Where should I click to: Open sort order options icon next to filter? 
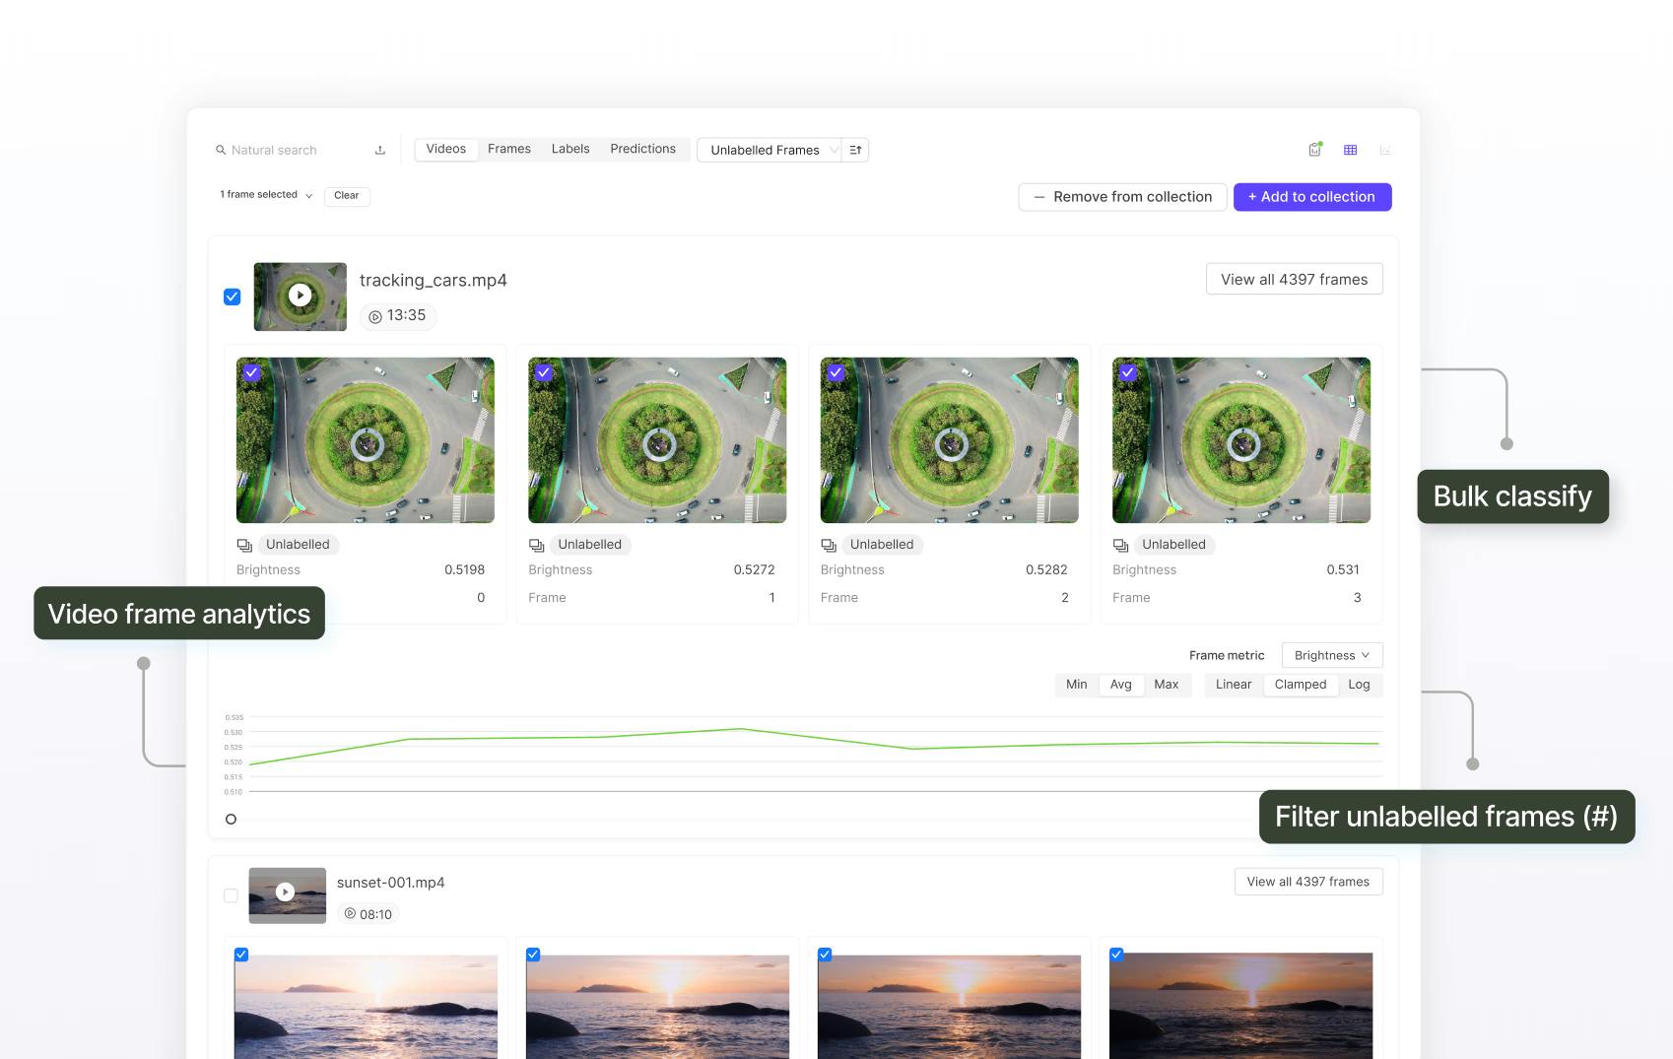(855, 150)
